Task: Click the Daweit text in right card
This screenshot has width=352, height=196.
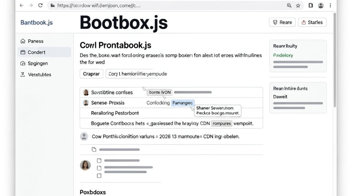Action: tap(280, 97)
